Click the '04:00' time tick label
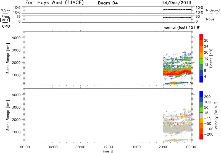The height and width of the screenshot is (153, 221). (x=52, y=147)
